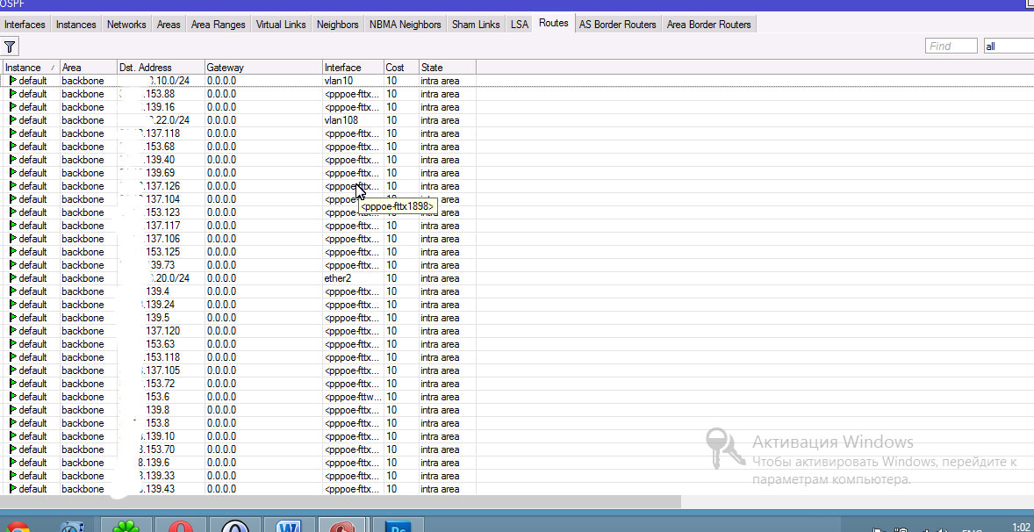Select the destination address ending in 153.68
Viewport: 1034px width, 532px height.
point(161,147)
